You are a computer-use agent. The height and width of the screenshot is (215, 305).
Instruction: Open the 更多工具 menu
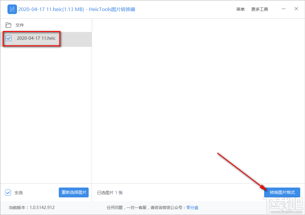coord(259,9)
